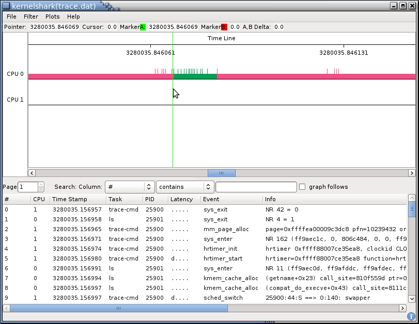Open the Plots menu
The image size is (419, 324).
[52, 17]
